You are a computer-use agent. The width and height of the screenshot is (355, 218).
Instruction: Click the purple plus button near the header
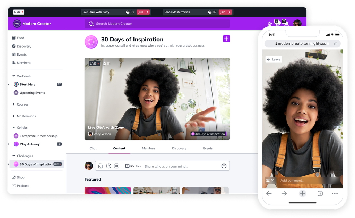click(x=226, y=39)
